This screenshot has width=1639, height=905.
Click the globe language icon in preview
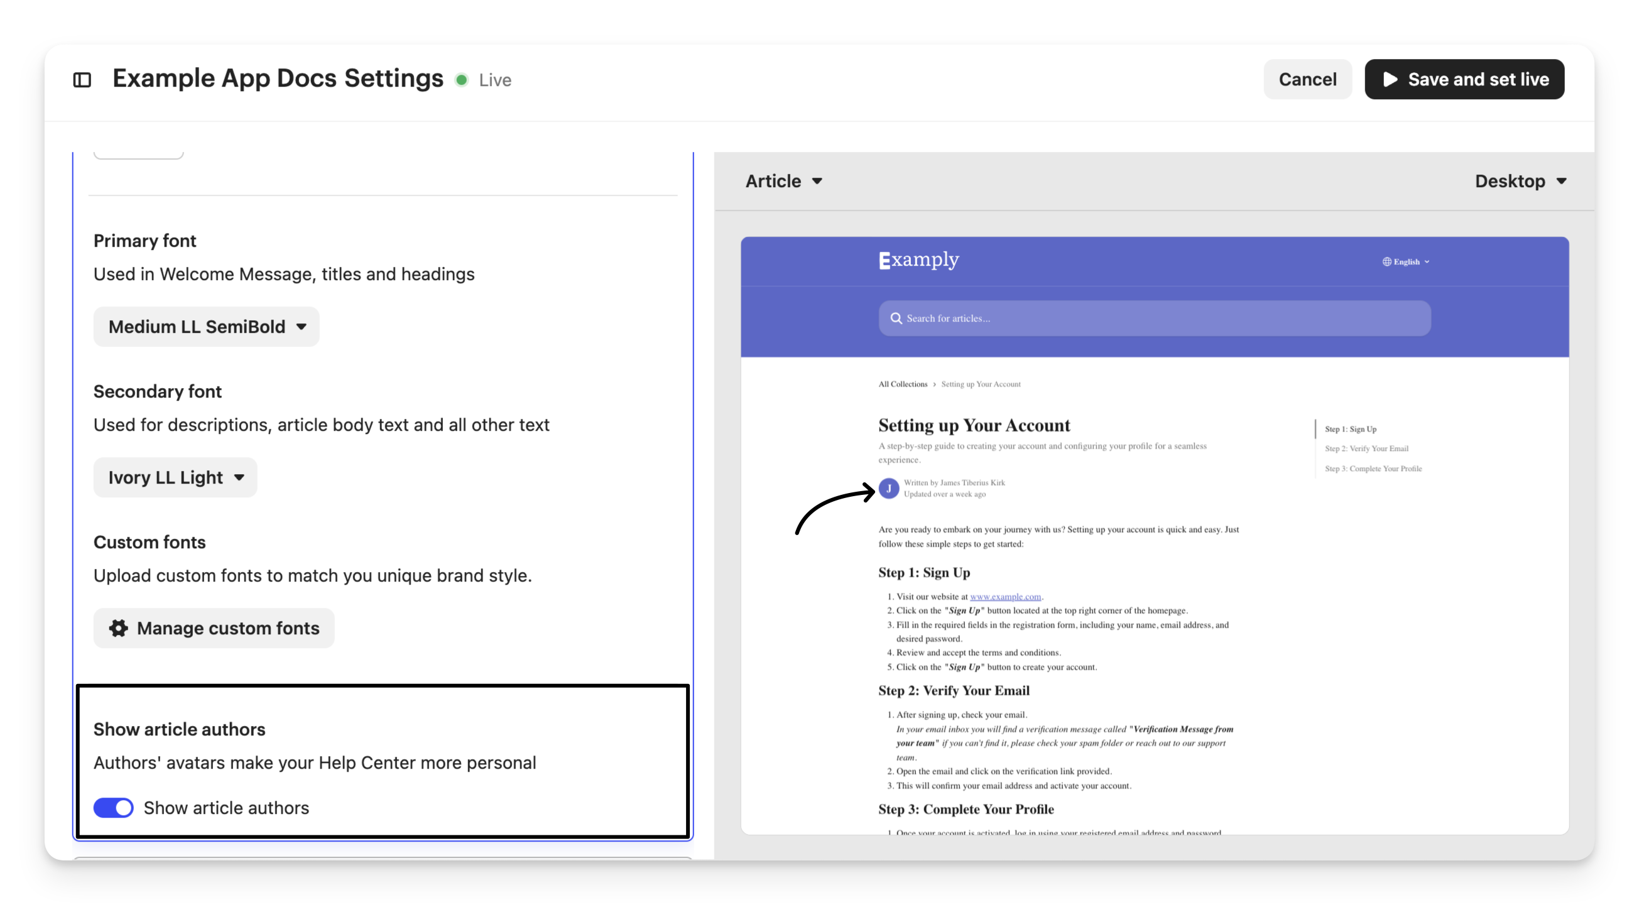pos(1386,262)
